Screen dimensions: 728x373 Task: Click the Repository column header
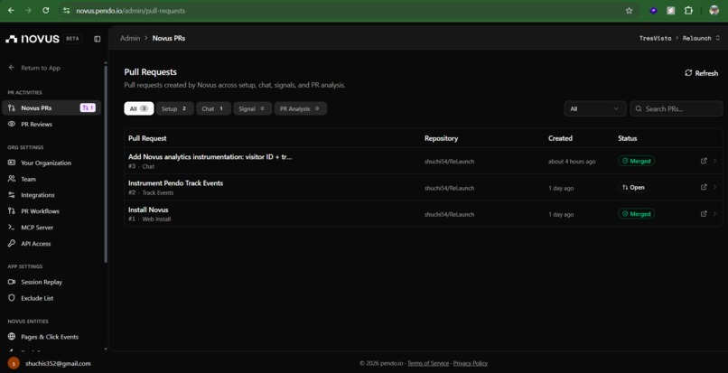tap(441, 138)
